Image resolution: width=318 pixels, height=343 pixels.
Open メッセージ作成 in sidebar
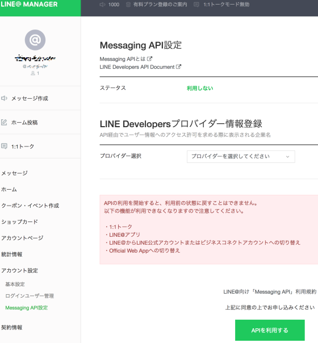point(30,98)
